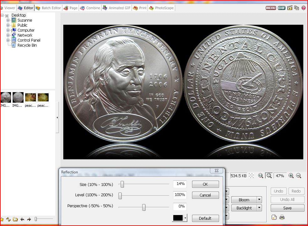Click the Perspective slider handle
This screenshot has height=226, width=308.
point(144,207)
